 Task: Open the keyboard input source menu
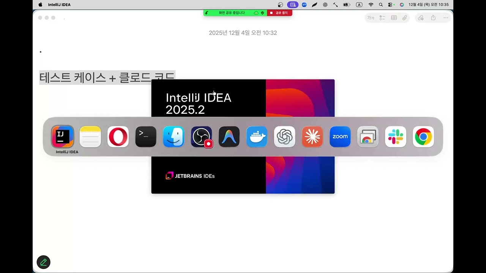359,5
